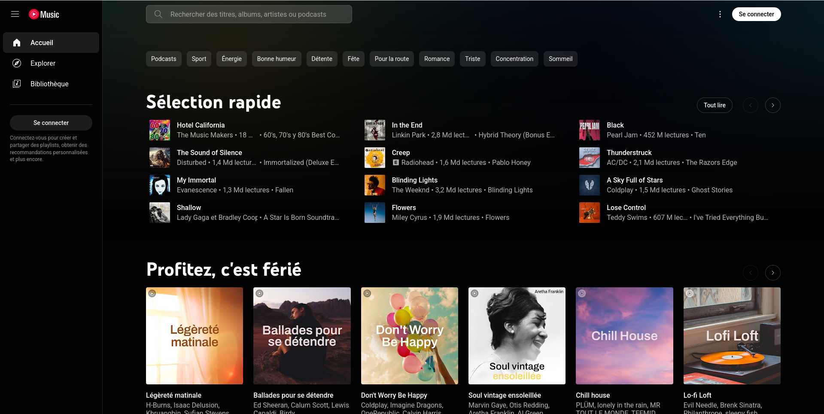Open the hamburger guide menu
824x414 pixels.
click(15, 14)
